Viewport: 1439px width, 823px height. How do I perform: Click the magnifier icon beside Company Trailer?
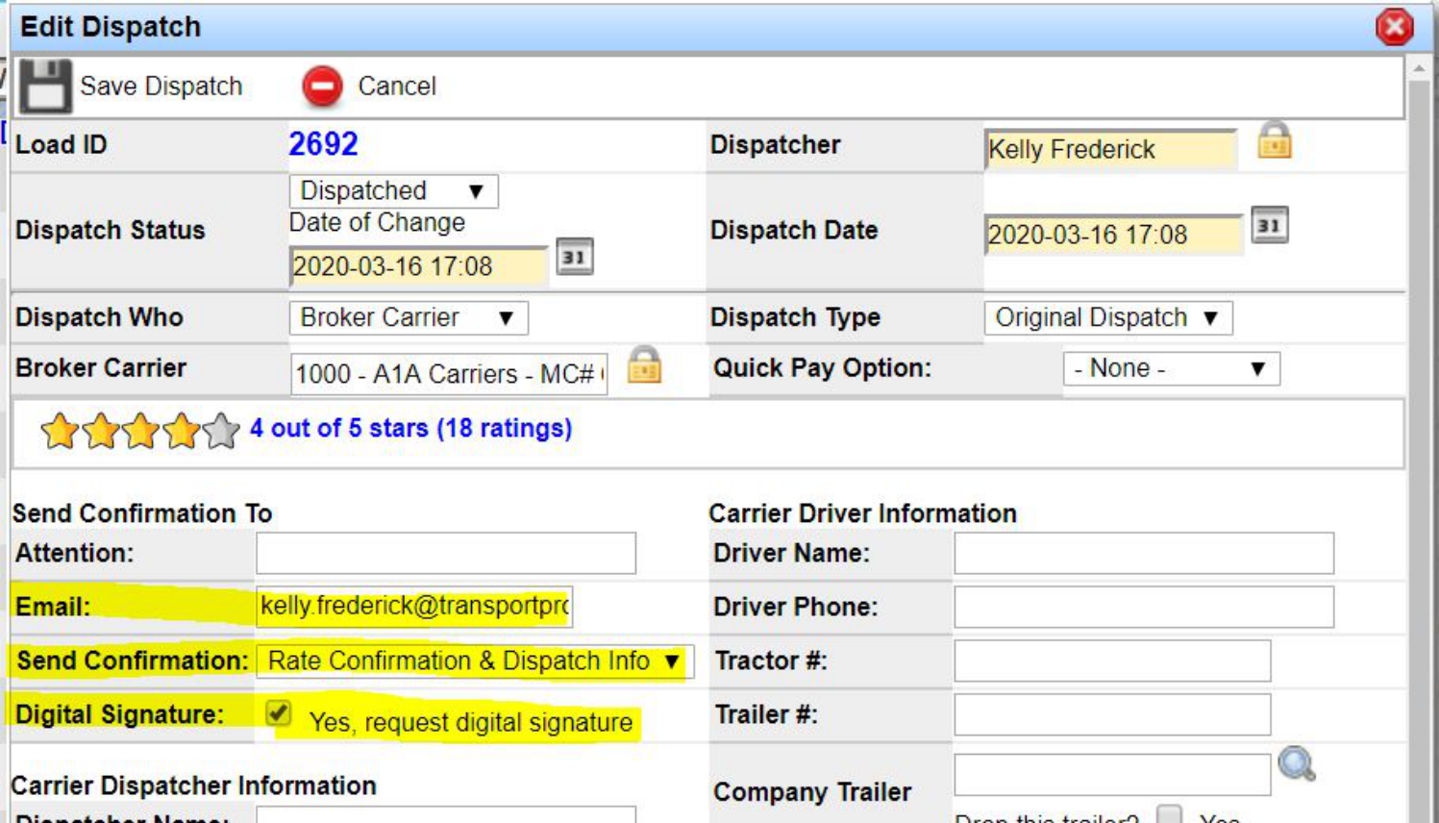pyautogui.click(x=1297, y=765)
